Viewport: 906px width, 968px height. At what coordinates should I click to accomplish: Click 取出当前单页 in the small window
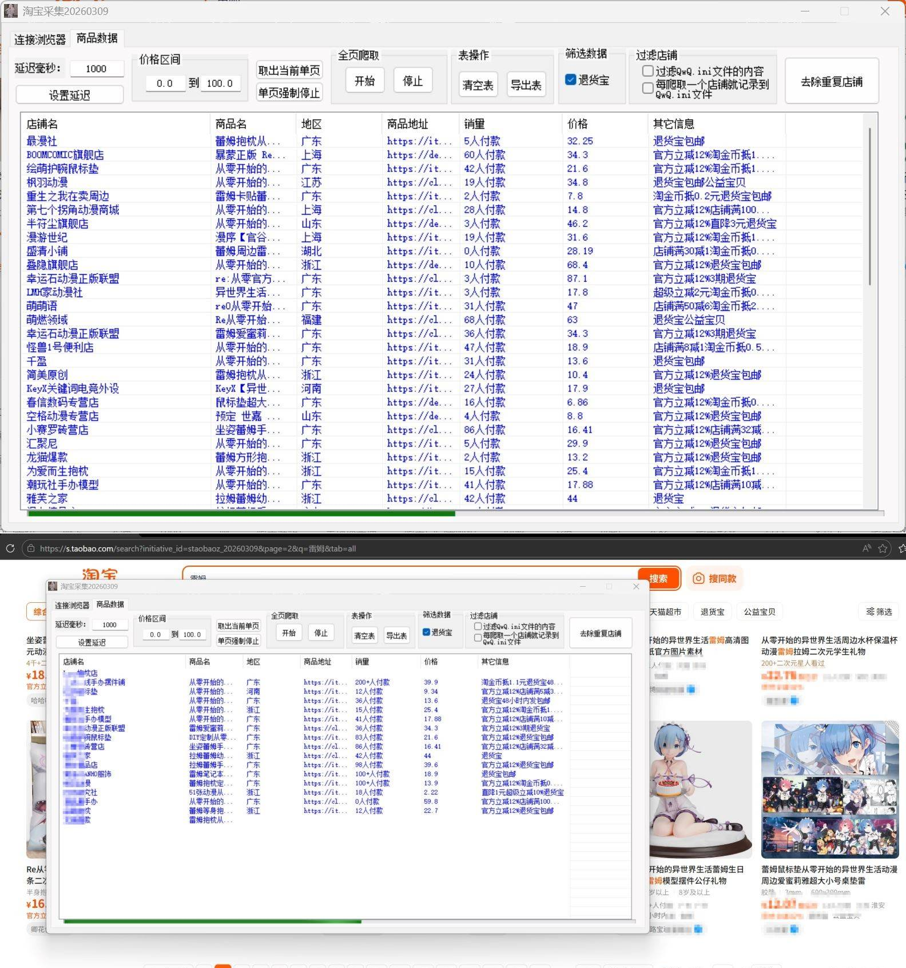coord(238,626)
